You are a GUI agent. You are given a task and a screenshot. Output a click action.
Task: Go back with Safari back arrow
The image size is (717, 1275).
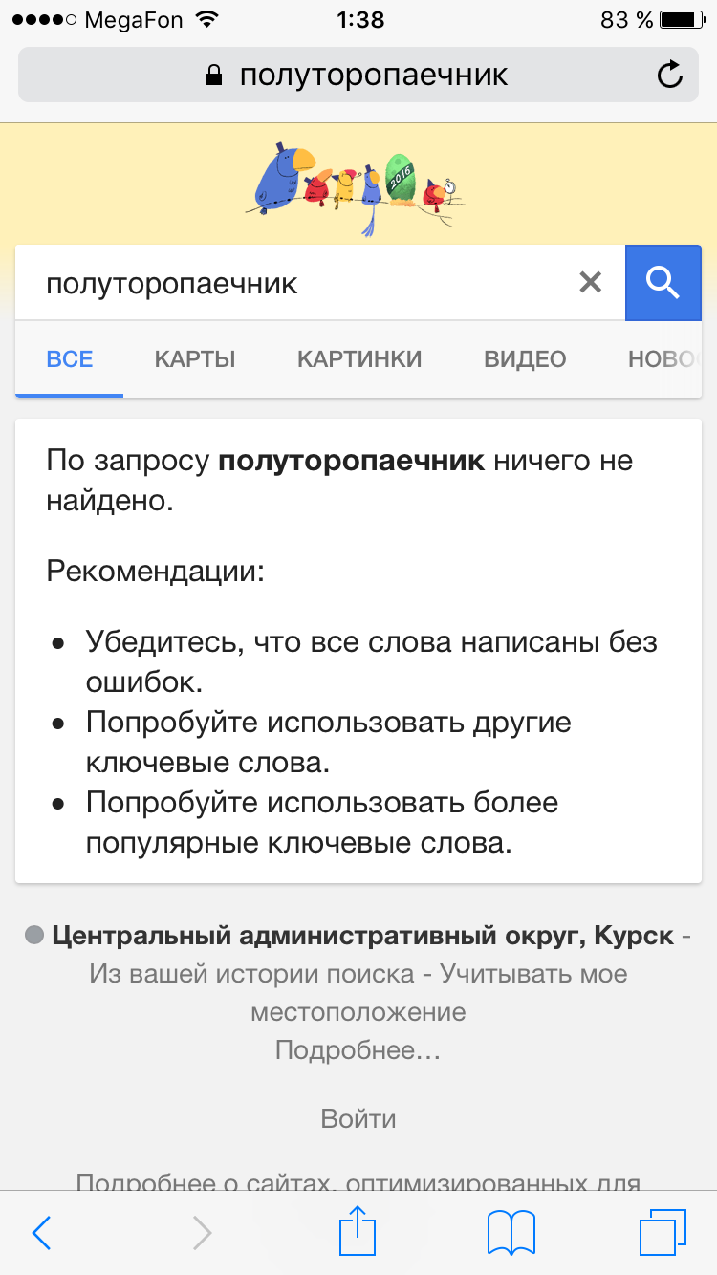(x=41, y=1233)
